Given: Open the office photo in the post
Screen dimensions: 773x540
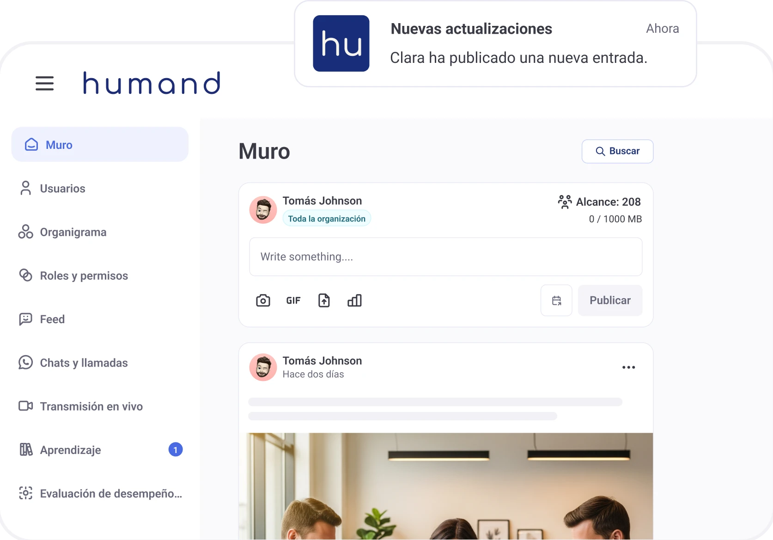Looking at the screenshot, I should pos(446,486).
